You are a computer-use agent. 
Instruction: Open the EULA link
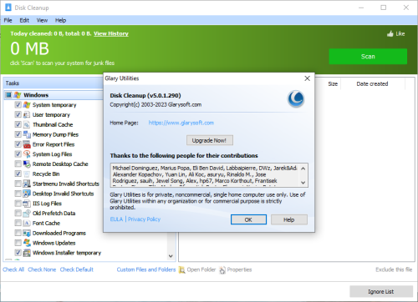pyautogui.click(x=116, y=219)
